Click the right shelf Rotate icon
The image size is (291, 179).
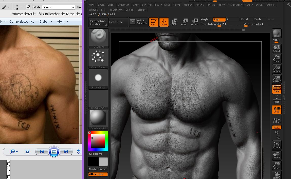tap(277, 175)
